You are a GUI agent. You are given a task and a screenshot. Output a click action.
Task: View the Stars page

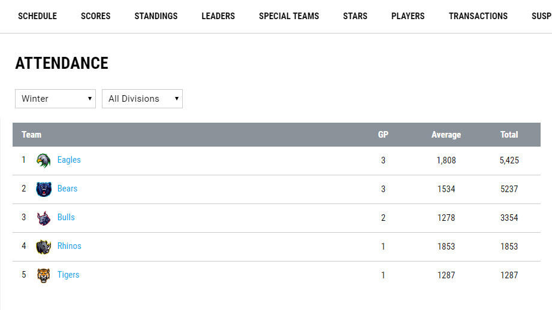pos(355,16)
